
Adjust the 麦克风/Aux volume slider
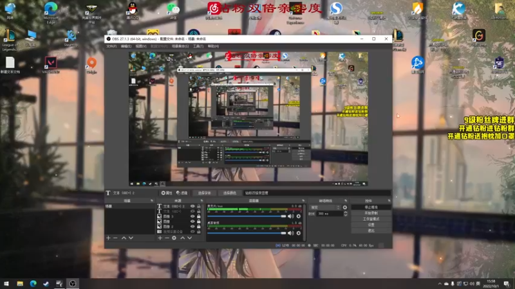[247, 216]
